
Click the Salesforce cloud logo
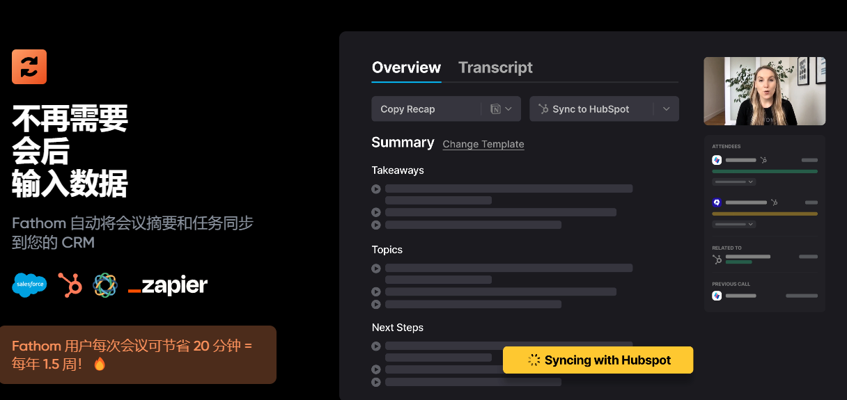tap(30, 285)
